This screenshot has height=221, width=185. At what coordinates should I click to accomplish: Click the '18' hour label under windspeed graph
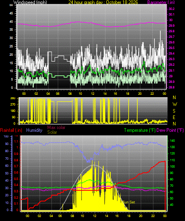tap(127, 94)
